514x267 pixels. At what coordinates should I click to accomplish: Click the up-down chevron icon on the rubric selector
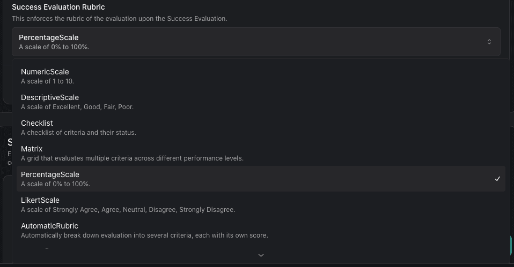tap(489, 42)
